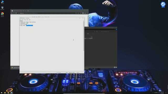Image resolution: width=168 pixels, height=94 pixels.
Task: Open the Chrome side panel icon
Action: click(x=83, y=13)
